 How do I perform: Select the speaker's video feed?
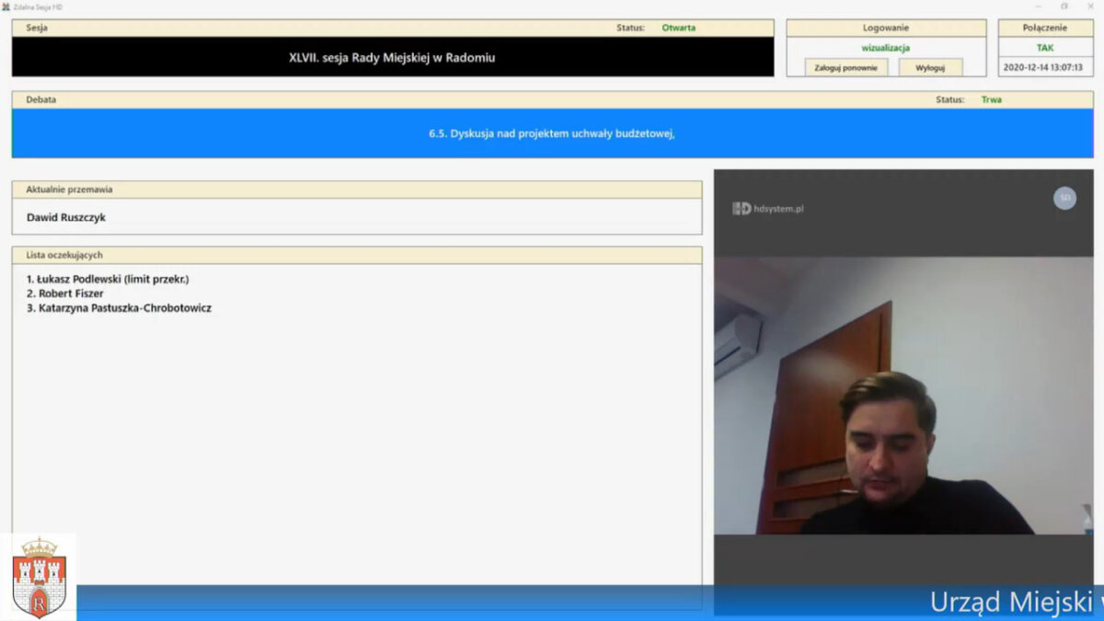(x=903, y=396)
